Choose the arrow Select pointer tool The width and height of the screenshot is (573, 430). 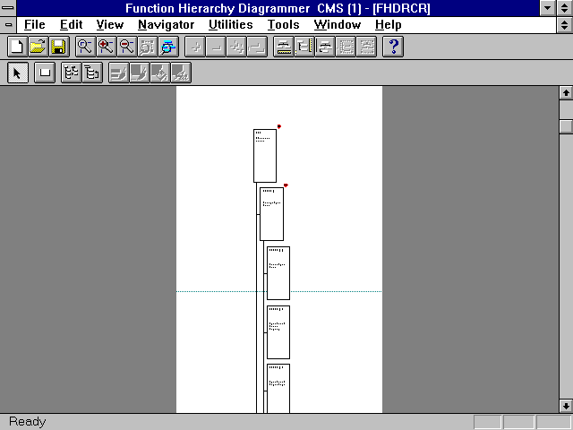coord(16,73)
